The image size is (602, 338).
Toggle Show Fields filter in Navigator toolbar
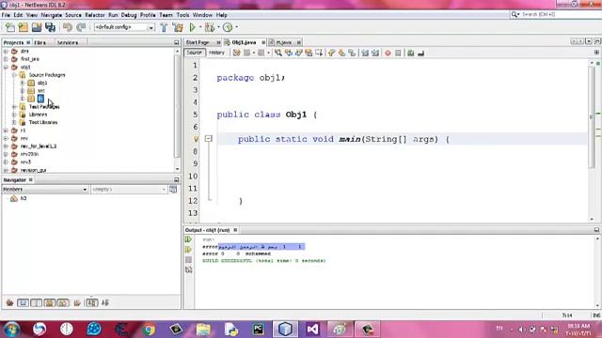23,302
